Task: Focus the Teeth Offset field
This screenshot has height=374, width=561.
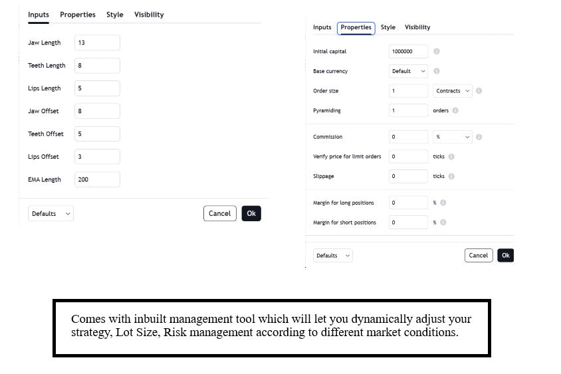Action: tap(97, 134)
